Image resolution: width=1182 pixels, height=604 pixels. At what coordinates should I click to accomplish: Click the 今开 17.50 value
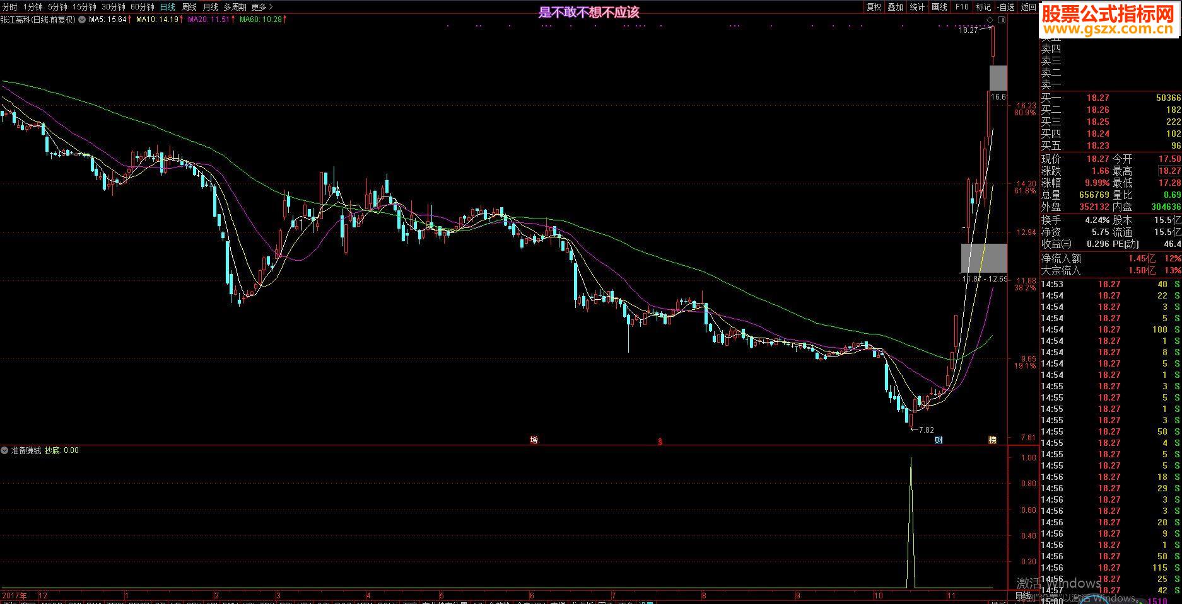1169,159
